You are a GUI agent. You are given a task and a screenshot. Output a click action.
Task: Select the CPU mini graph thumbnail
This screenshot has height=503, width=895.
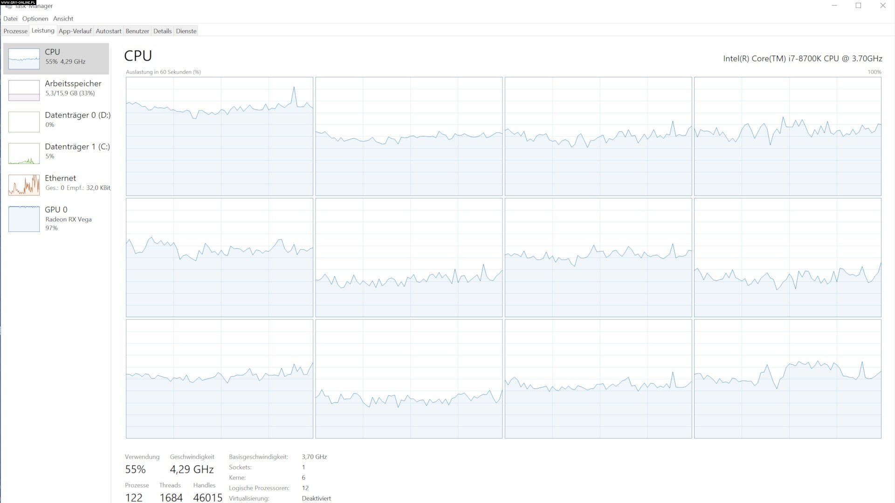click(x=24, y=59)
